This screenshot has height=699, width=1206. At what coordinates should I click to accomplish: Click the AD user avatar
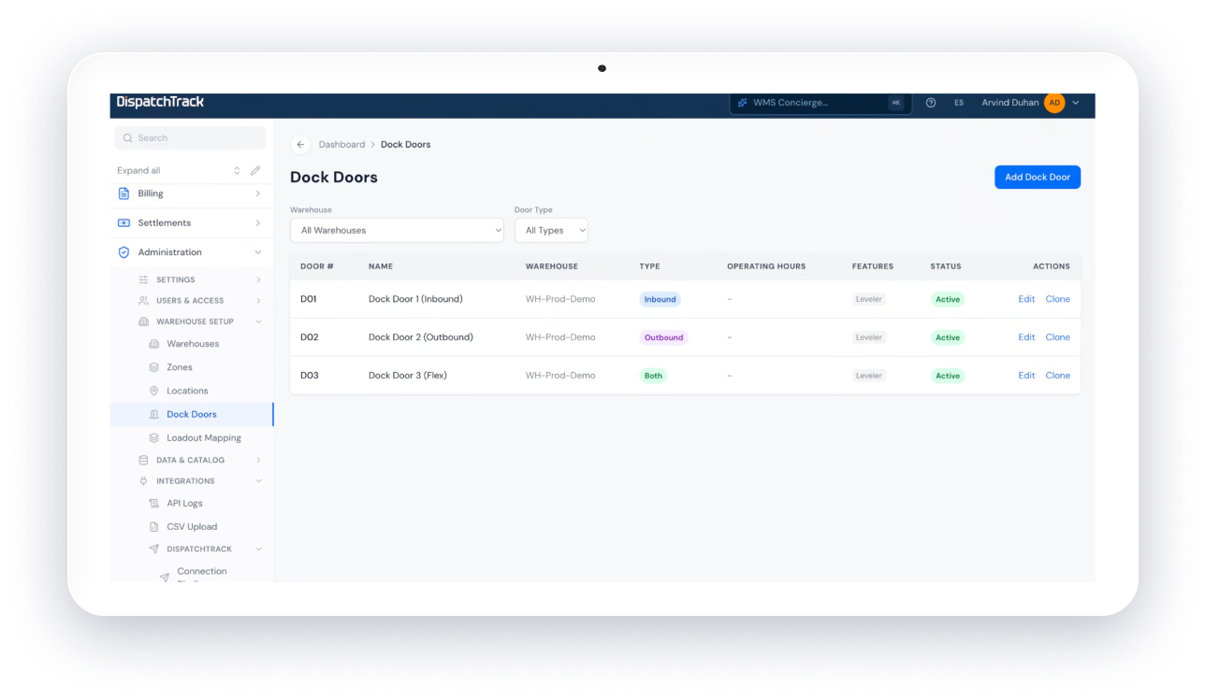pos(1054,103)
